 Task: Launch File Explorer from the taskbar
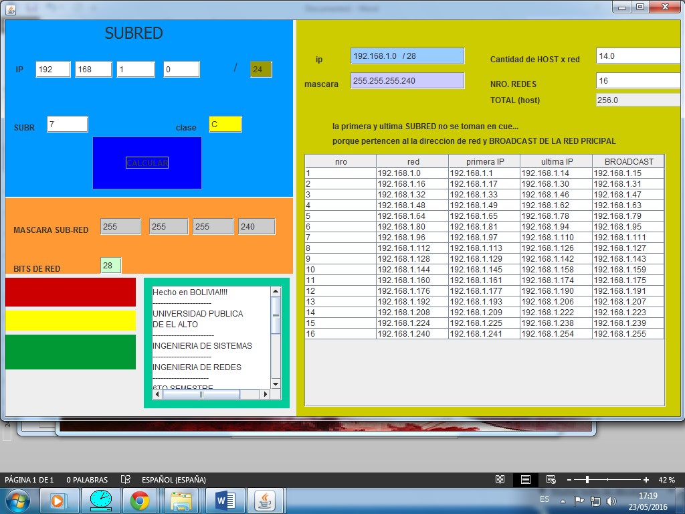[183, 499]
